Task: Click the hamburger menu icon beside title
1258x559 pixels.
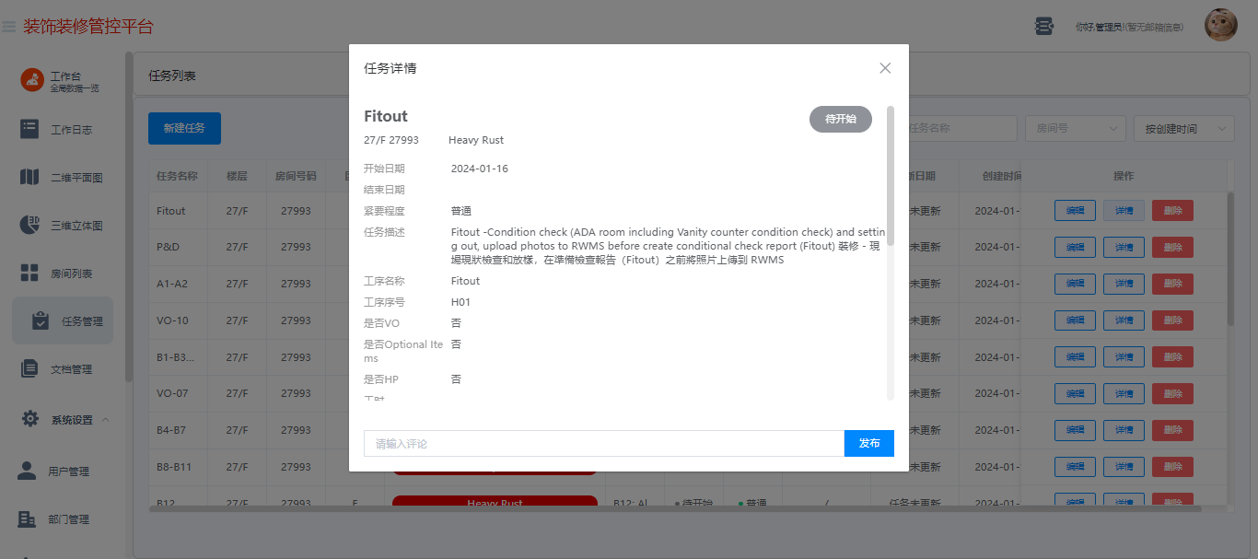Action: (x=8, y=27)
